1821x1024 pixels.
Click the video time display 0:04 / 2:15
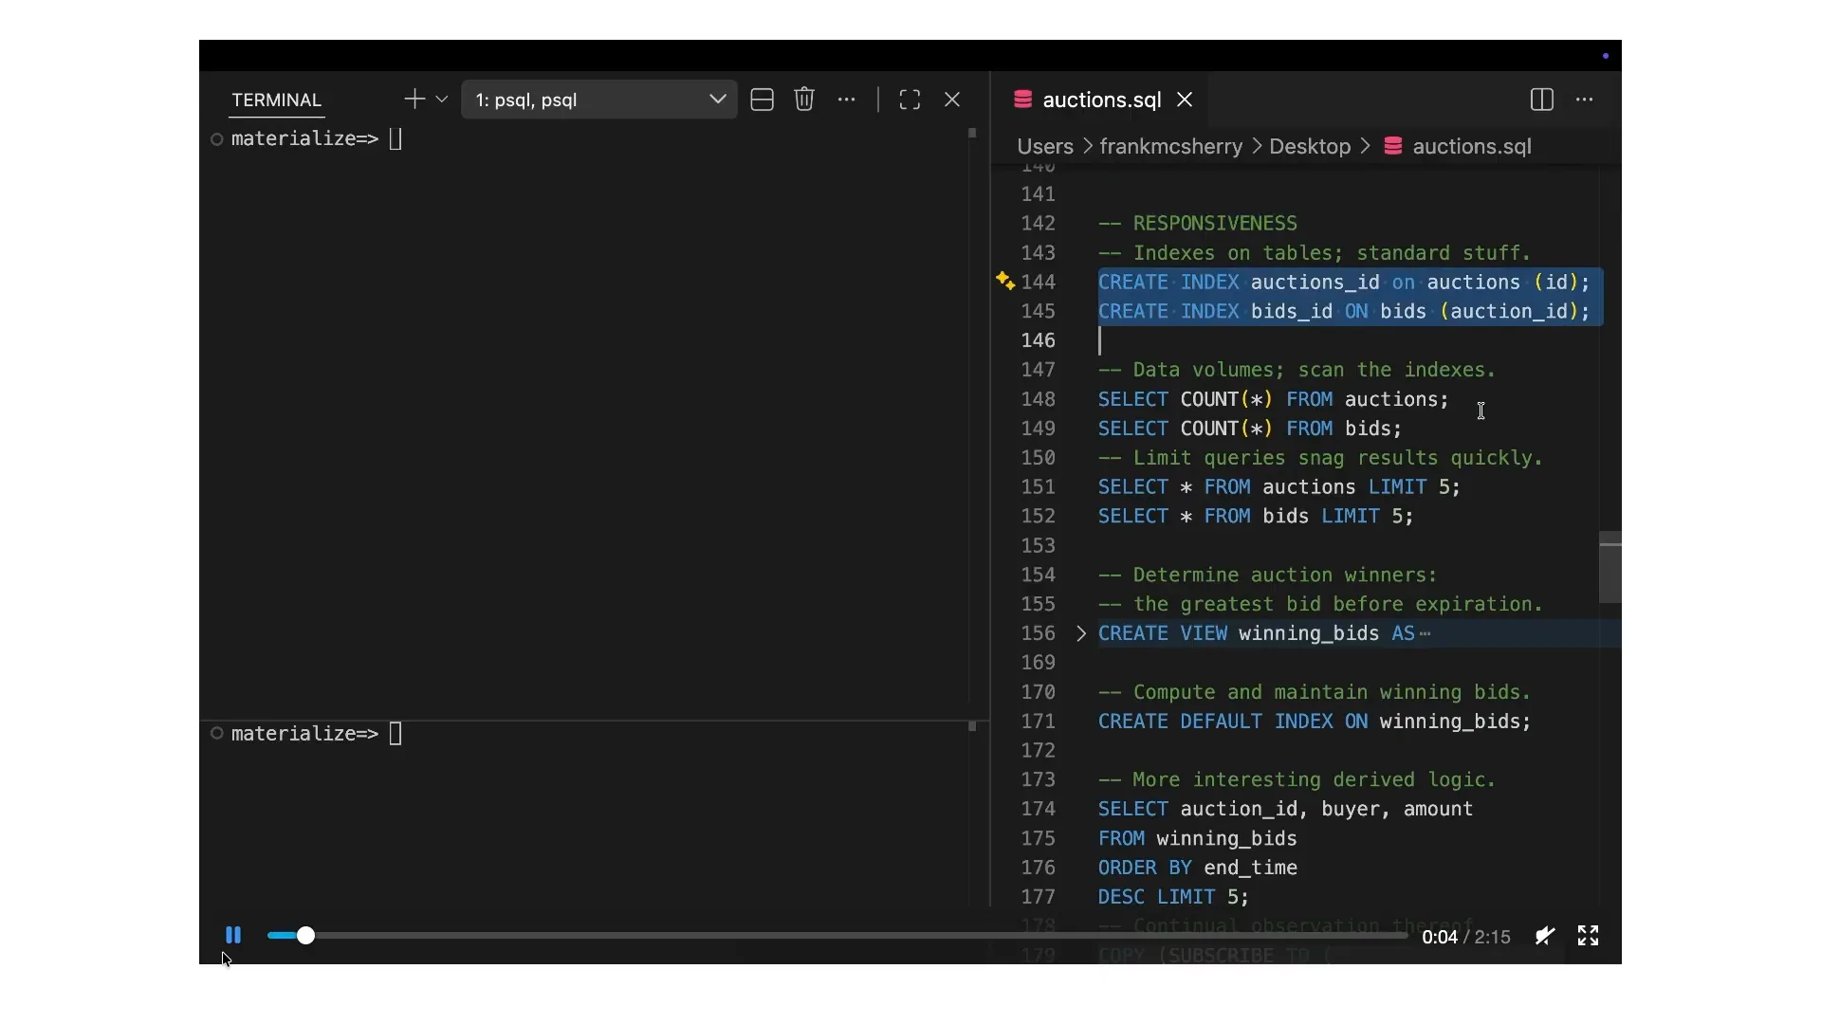point(1466,937)
